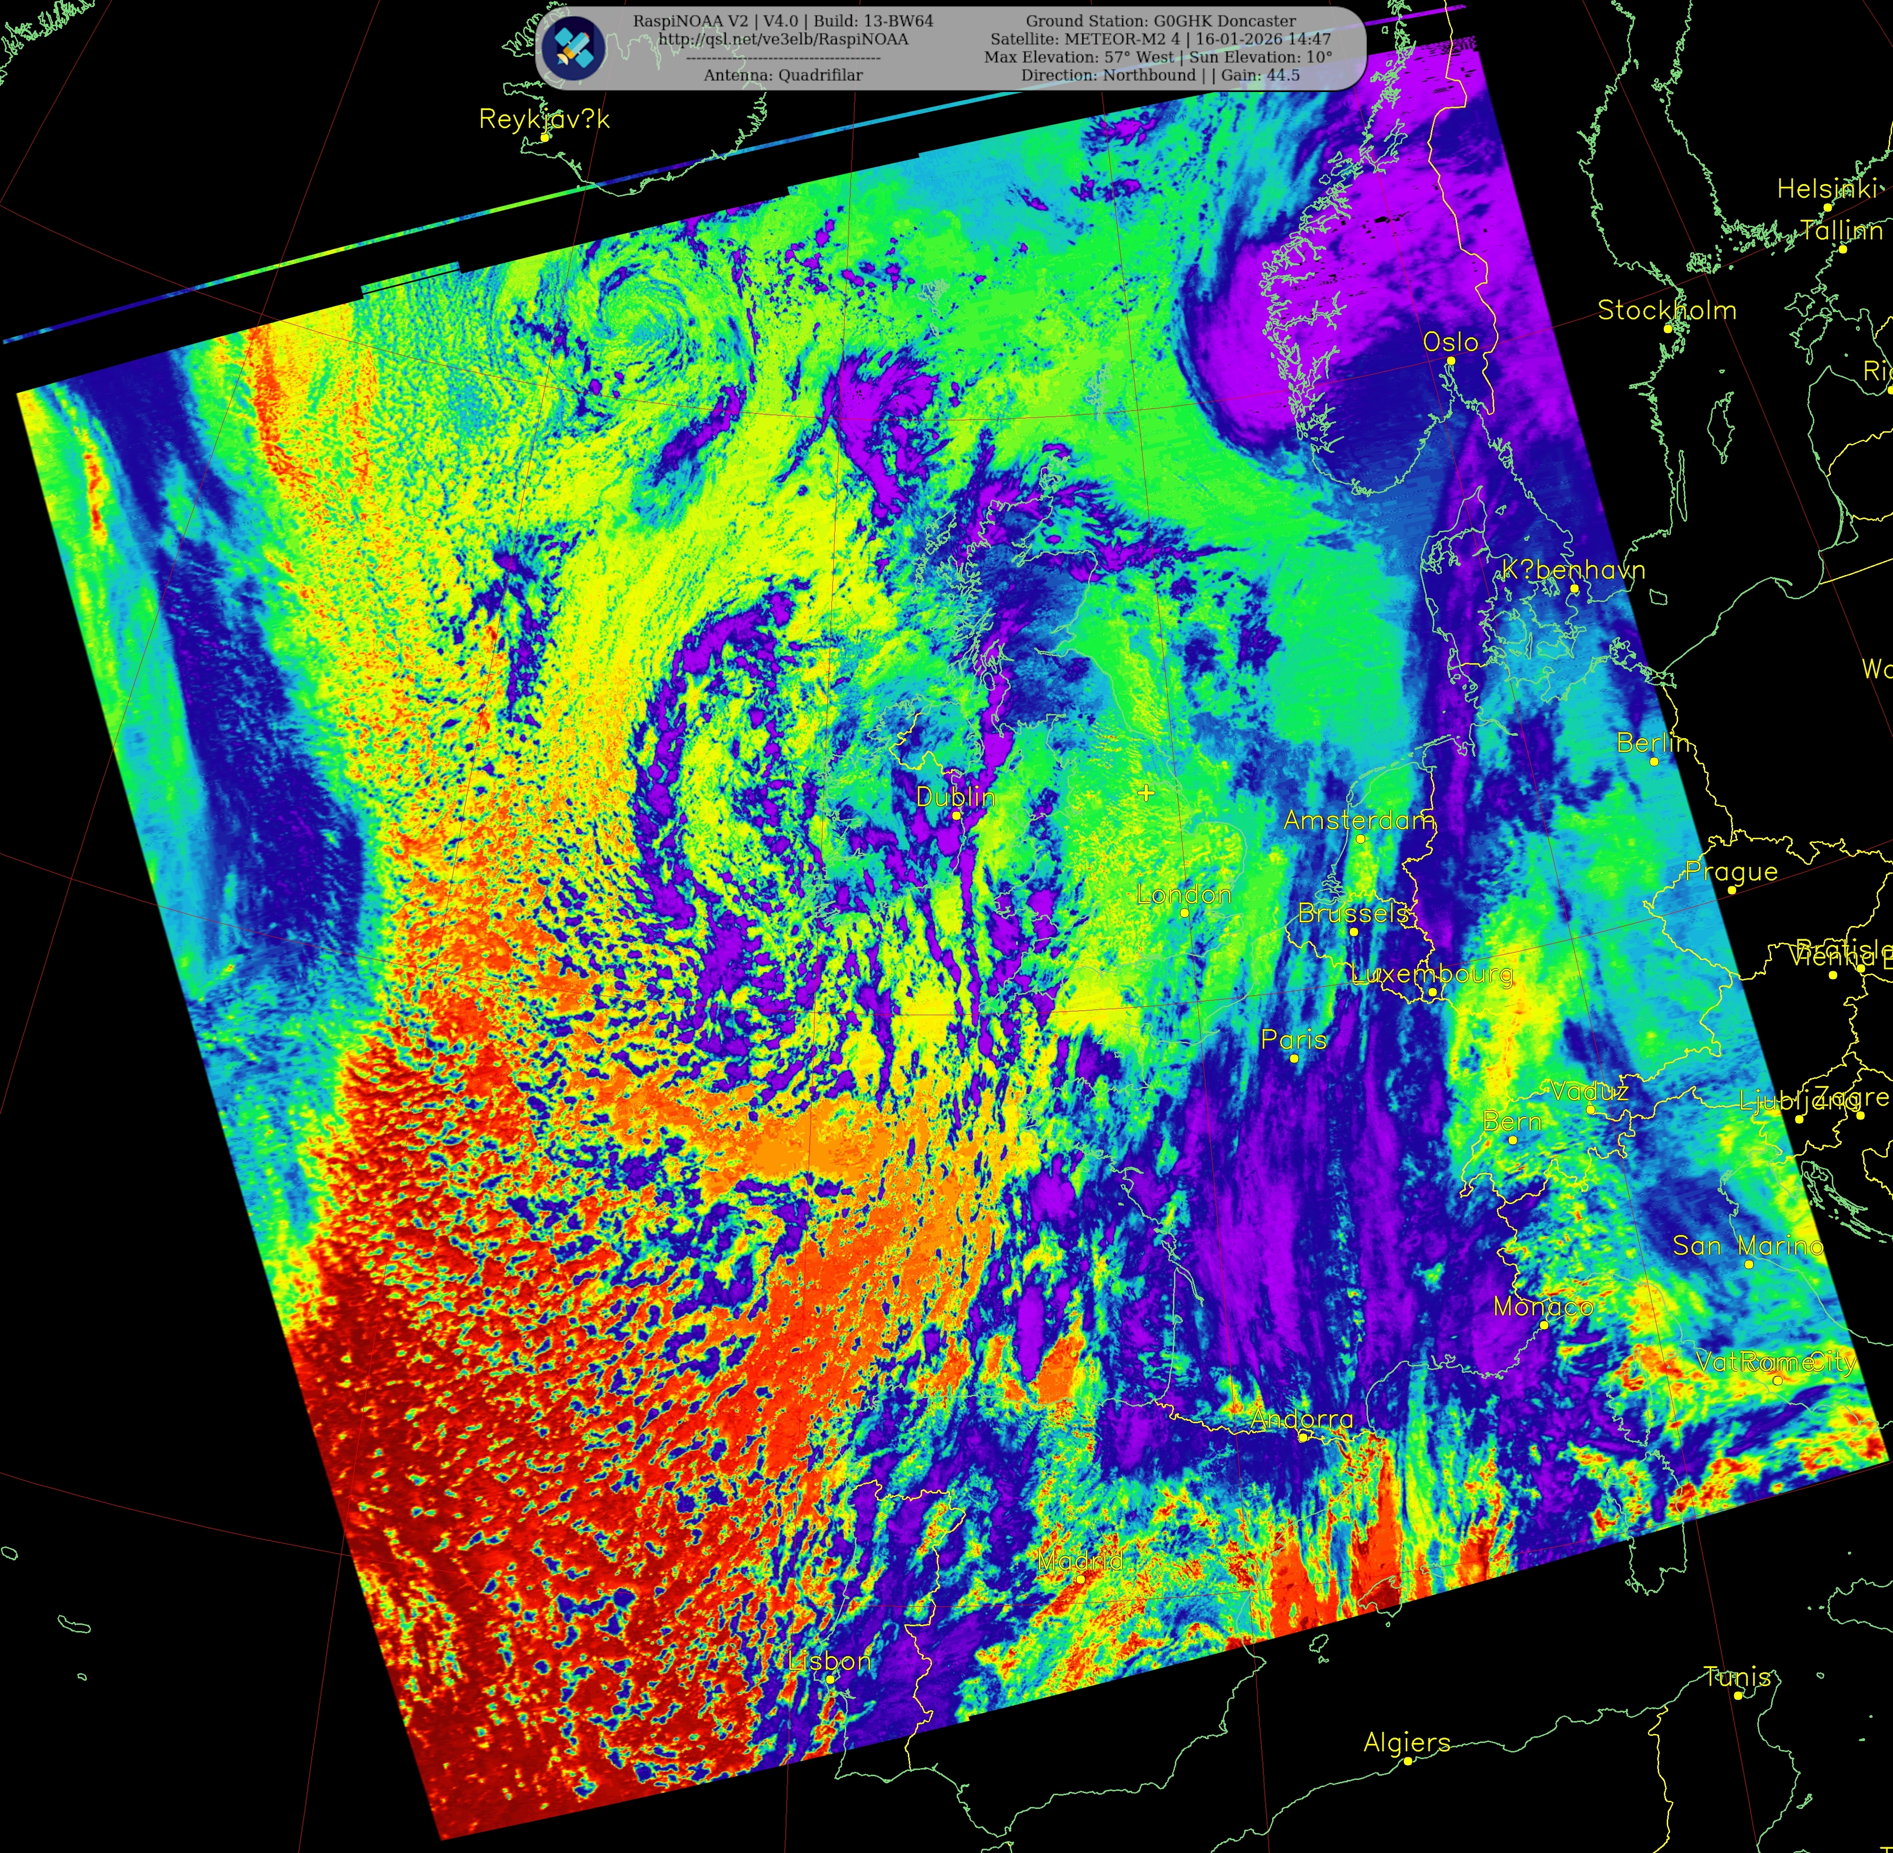This screenshot has width=1893, height=1853.
Task: Click the Andorra label text
Action: click(x=1301, y=1419)
